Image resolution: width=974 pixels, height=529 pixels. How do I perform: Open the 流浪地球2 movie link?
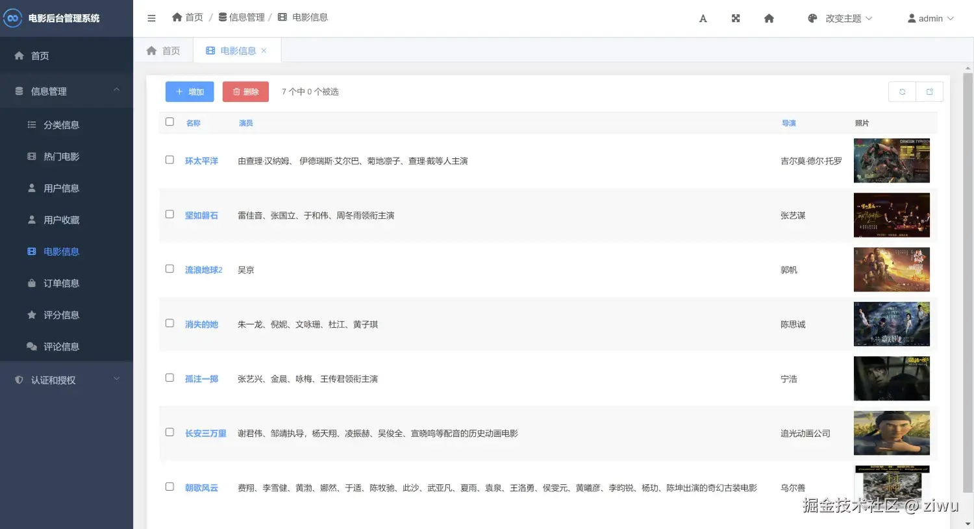204,270
